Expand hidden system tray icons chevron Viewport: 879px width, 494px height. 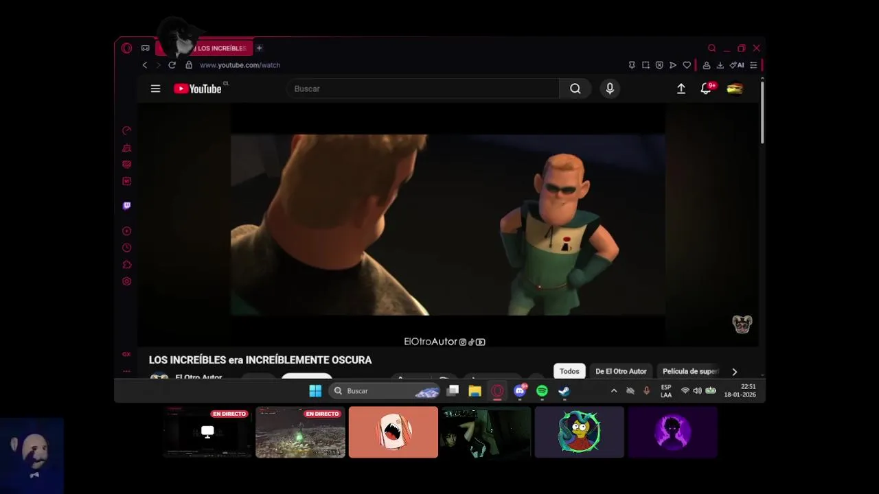pyautogui.click(x=614, y=391)
